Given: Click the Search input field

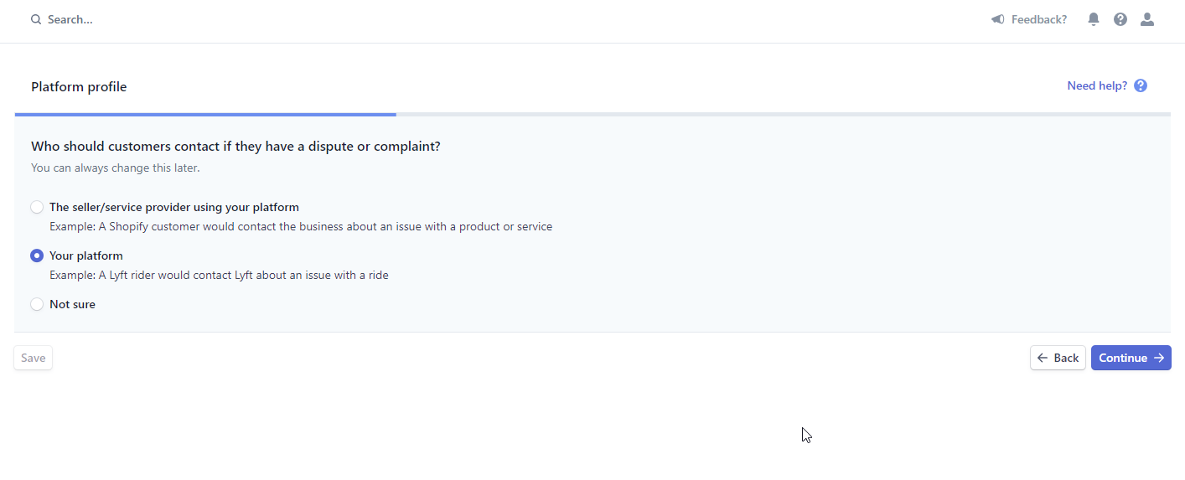Looking at the screenshot, I should point(251,19).
